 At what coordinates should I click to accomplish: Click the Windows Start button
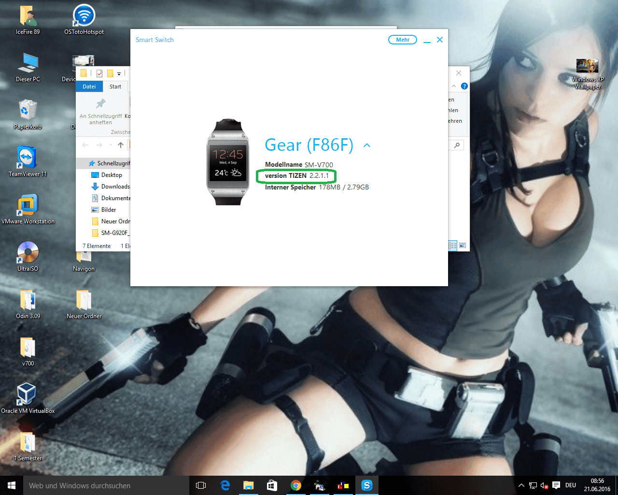click(12, 485)
